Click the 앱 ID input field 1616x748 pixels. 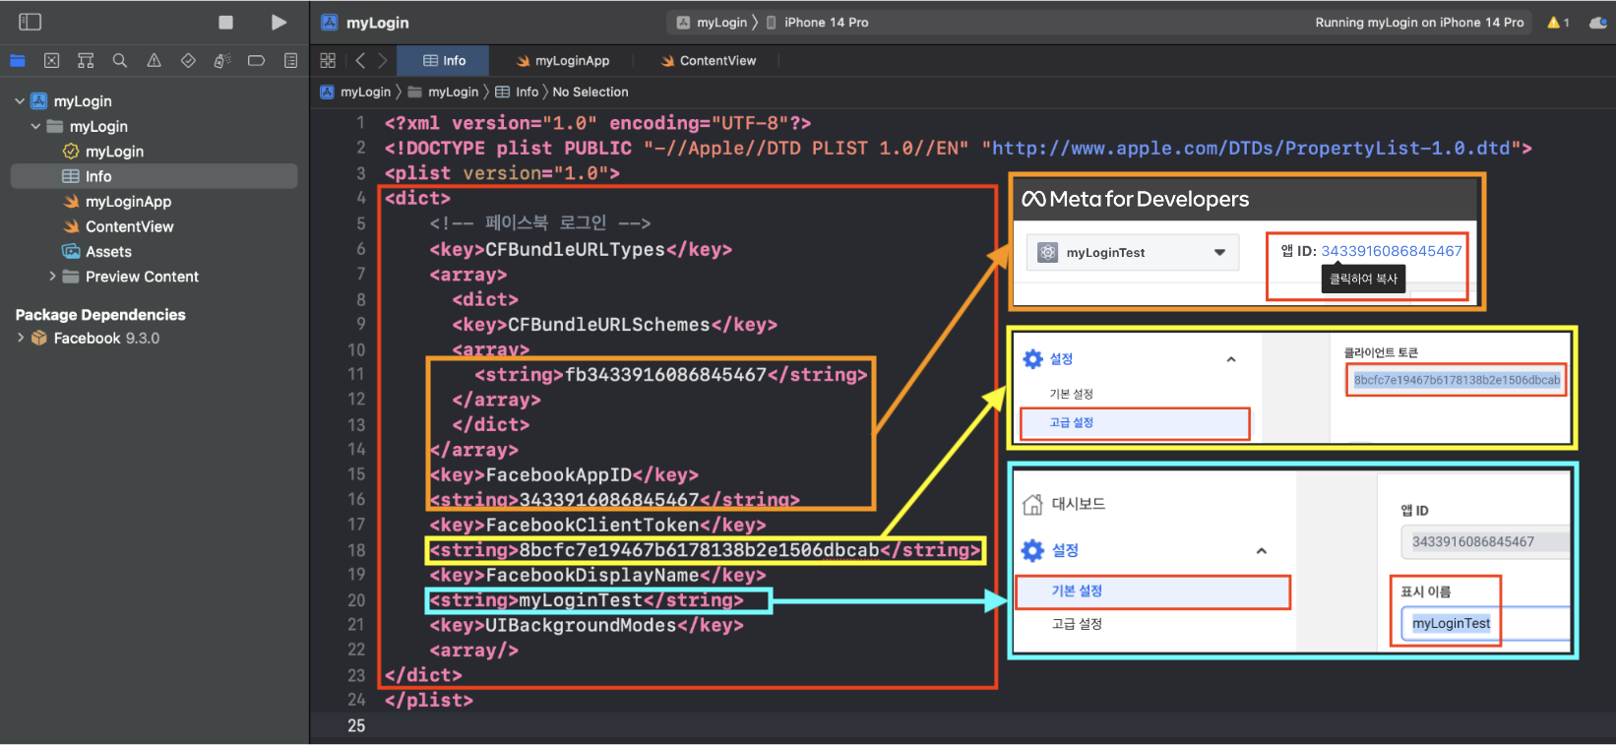click(x=1484, y=542)
